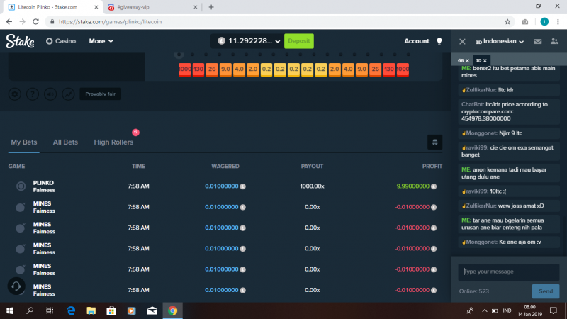Click the online count text
Image resolution: width=567 pixels, height=319 pixels.
474,291
